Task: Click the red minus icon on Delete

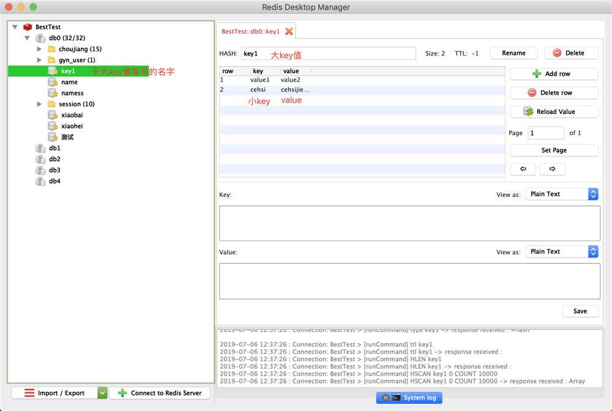Action: click(557, 53)
